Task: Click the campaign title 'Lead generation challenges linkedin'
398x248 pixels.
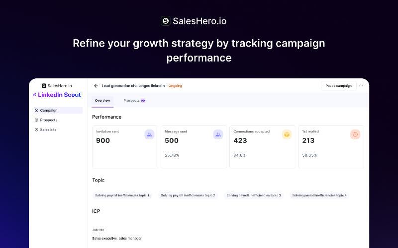Action: [133, 86]
